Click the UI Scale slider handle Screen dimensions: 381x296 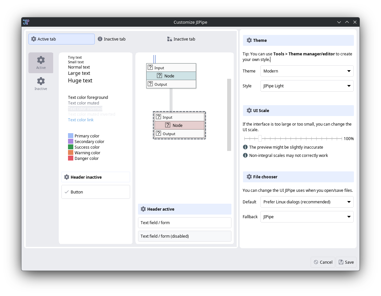coord(260,138)
